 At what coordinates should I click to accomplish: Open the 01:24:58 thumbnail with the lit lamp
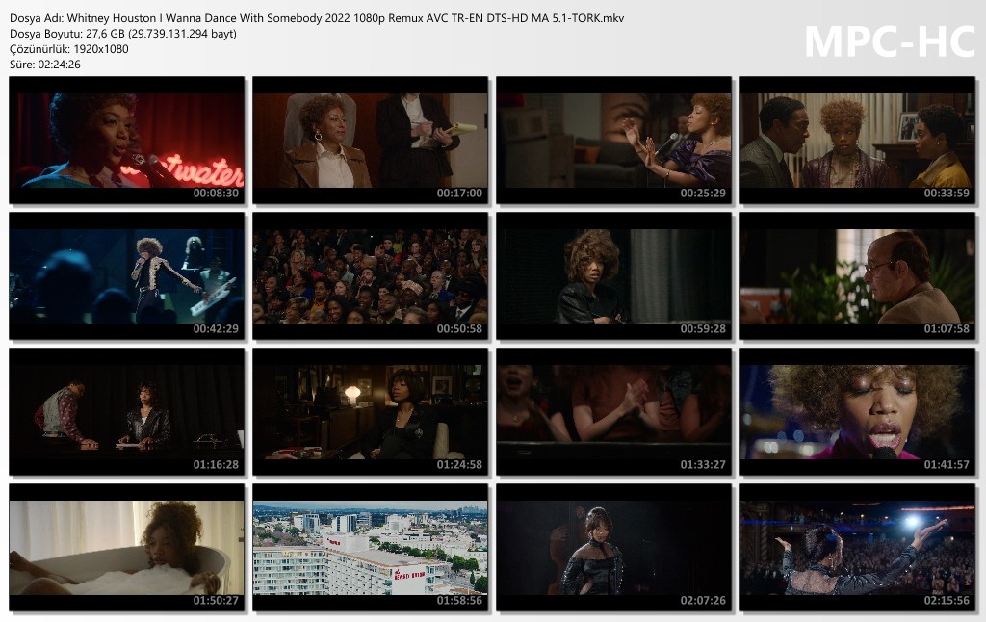pyautogui.click(x=371, y=412)
